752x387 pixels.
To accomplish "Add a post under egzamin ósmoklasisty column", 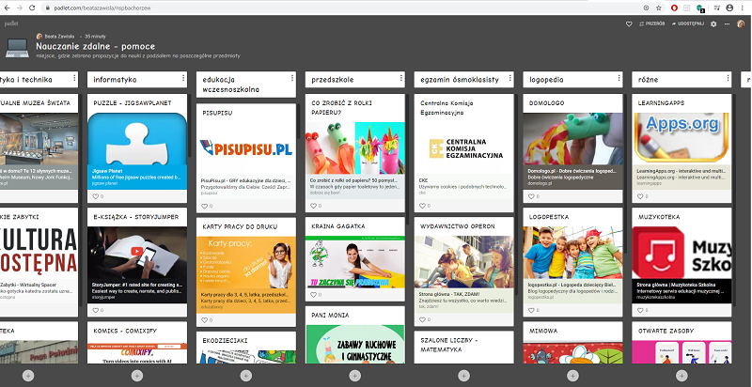I will pos(463,376).
